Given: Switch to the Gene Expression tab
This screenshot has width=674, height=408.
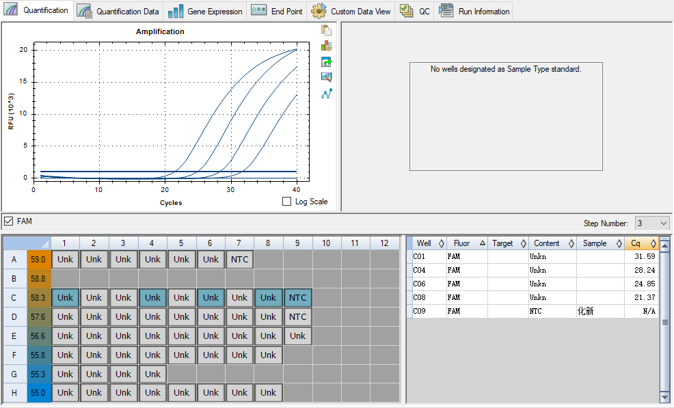Looking at the screenshot, I should point(205,11).
